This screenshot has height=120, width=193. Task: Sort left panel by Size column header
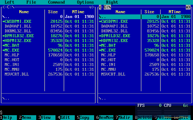[53, 12]
